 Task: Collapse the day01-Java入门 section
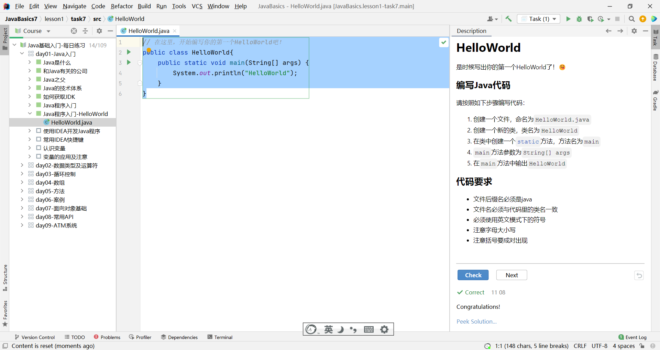[22, 54]
